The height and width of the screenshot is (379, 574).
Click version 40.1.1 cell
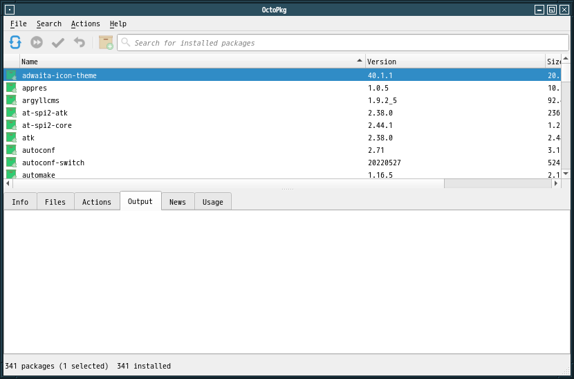(x=380, y=75)
